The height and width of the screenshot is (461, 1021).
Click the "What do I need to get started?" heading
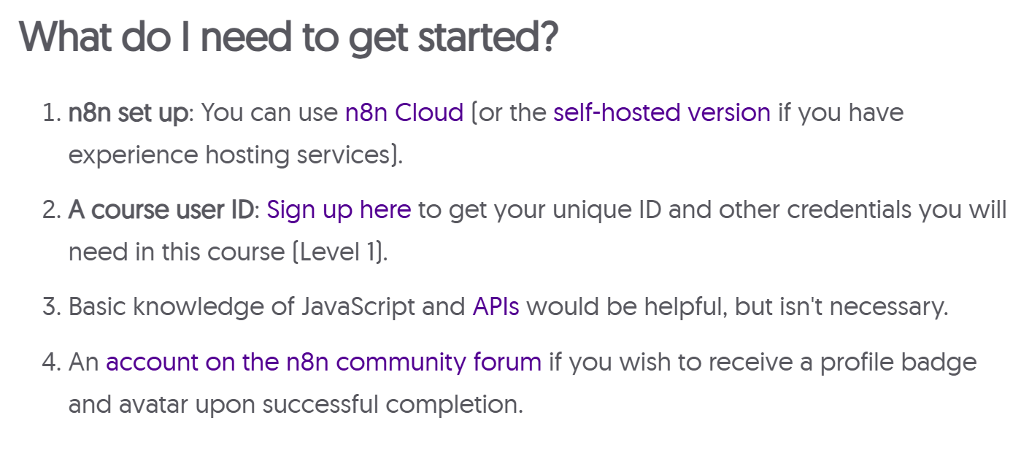[x=288, y=36]
